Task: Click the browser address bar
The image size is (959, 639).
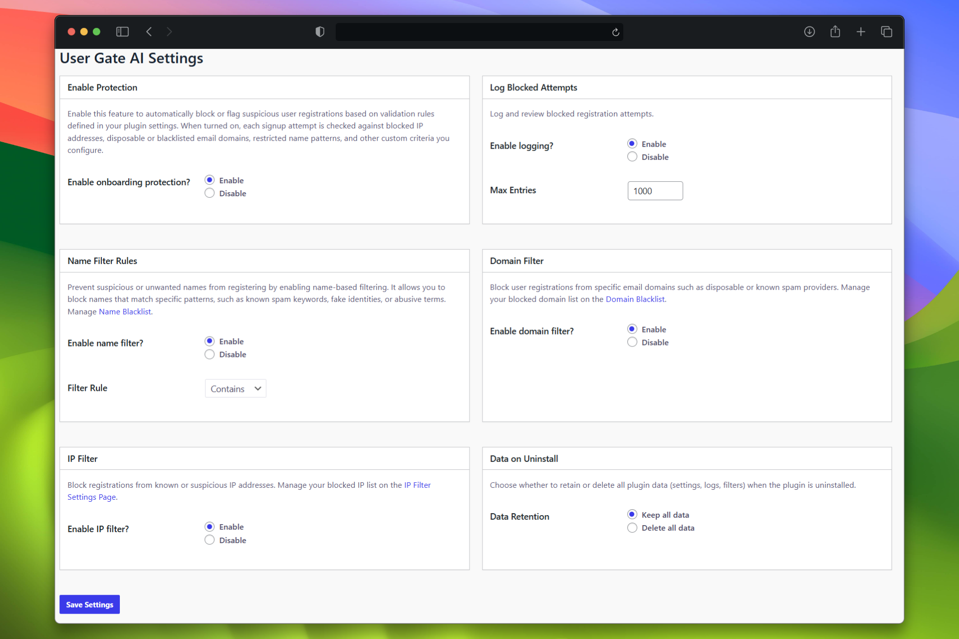Action: [472, 32]
